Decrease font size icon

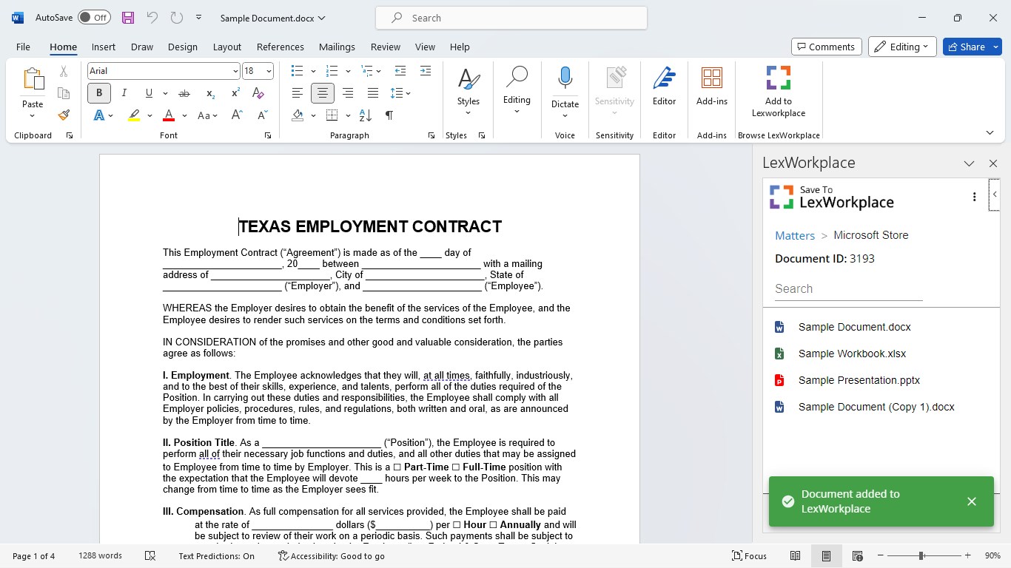[262, 115]
